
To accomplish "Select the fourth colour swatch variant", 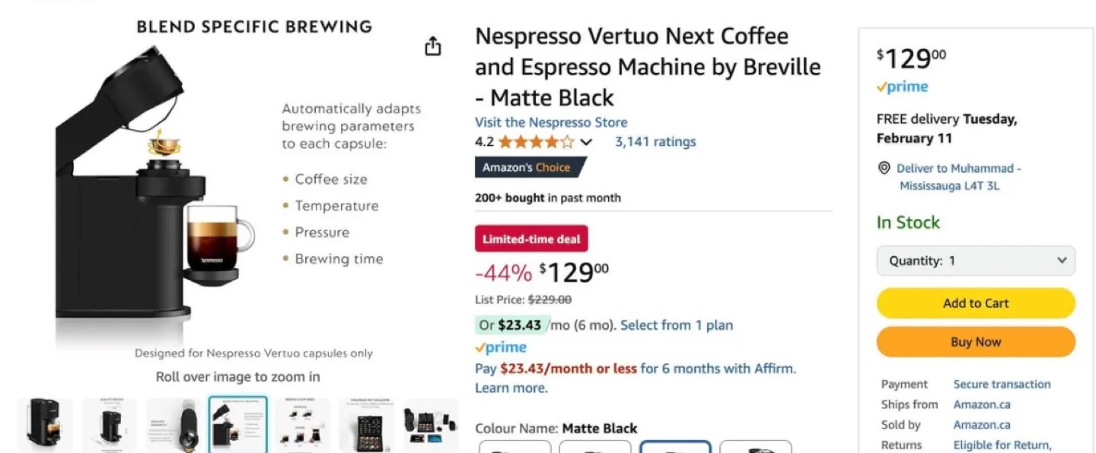I will click(x=757, y=448).
